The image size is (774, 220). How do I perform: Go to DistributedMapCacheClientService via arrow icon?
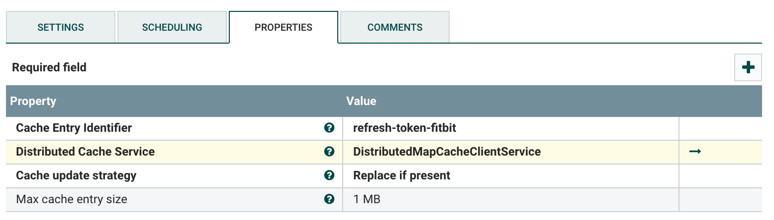click(695, 152)
